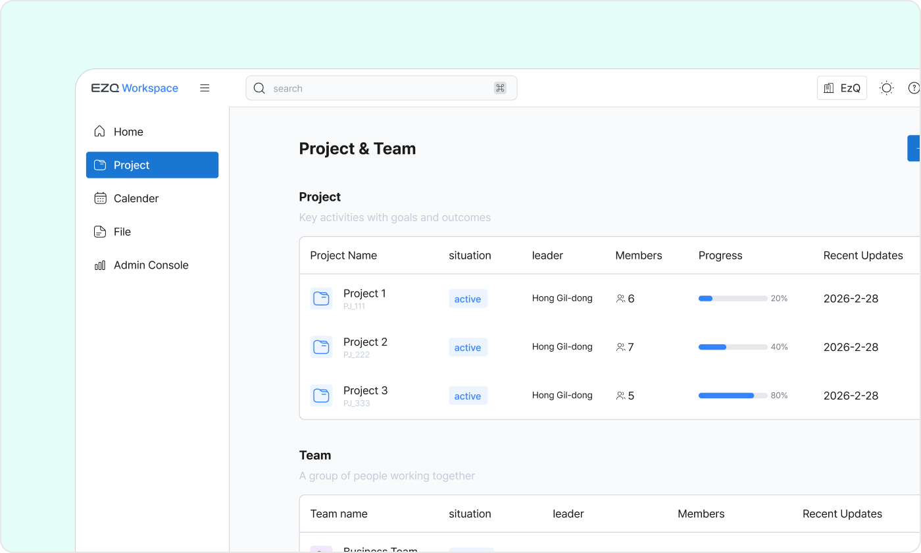This screenshot has height=553, width=921.
Task: Click the Progress column header
Action: pos(720,255)
